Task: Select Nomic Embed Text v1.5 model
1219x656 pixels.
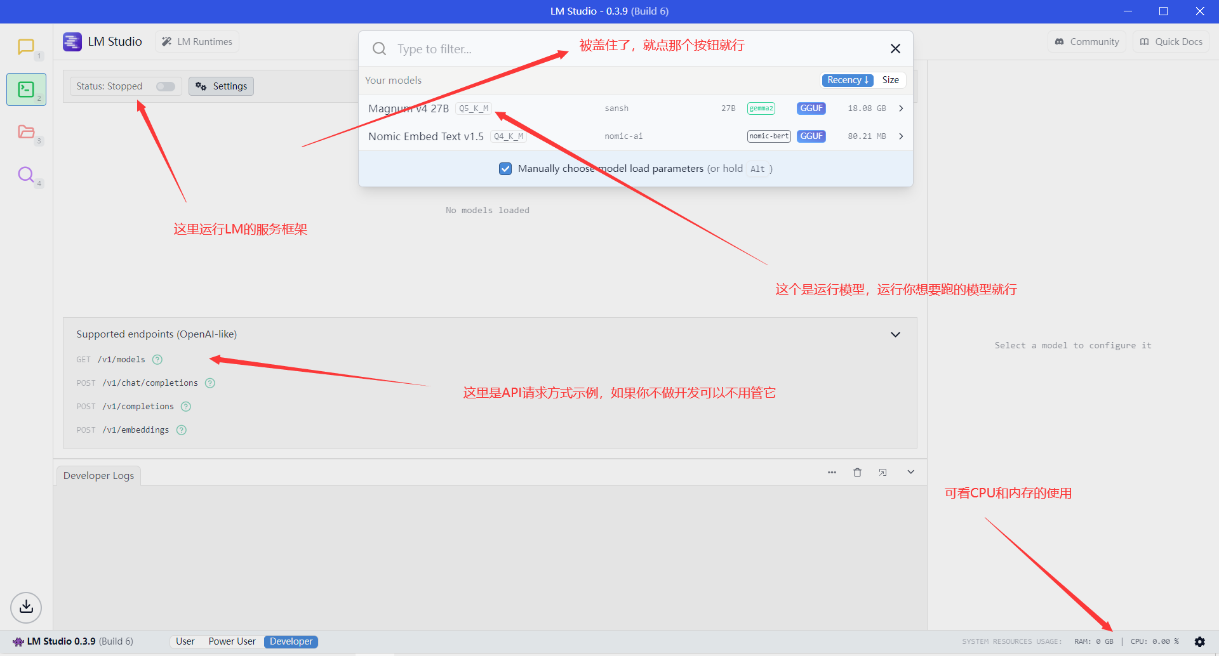Action: (x=636, y=136)
